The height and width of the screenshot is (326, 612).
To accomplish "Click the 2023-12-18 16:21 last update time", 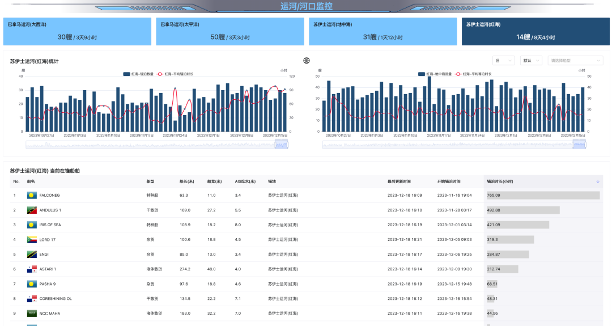I will click(x=405, y=240).
